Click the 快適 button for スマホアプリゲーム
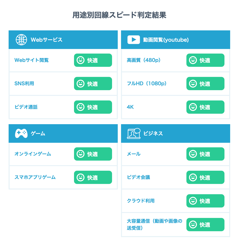The image size is (234, 241). (x=93, y=177)
